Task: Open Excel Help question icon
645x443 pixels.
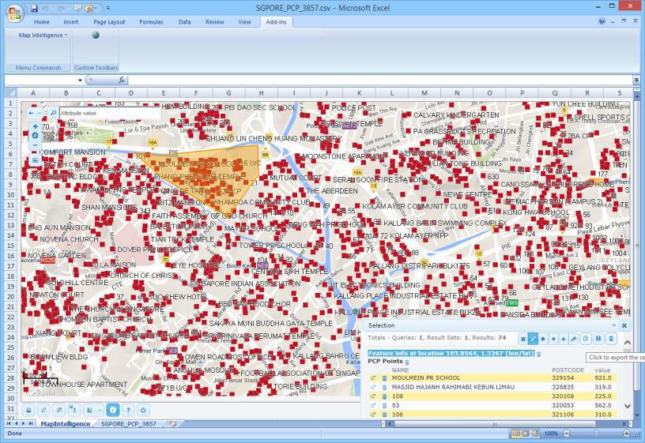Action: click(x=602, y=21)
